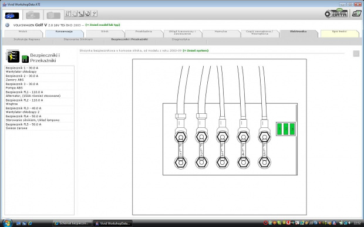Image resolution: width=364 pixels, height=227 pixels.
Task: Click the FL3 fuse link in diagram
Action: click(x=222, y=150)
